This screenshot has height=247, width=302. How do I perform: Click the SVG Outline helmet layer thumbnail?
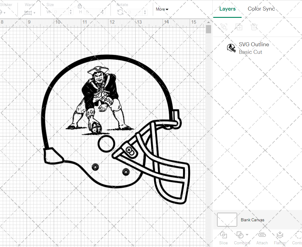pos(231,48)
